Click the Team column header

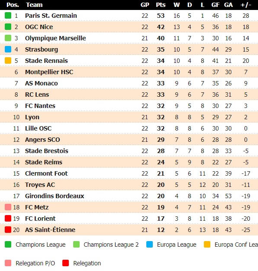coord(34,5)
